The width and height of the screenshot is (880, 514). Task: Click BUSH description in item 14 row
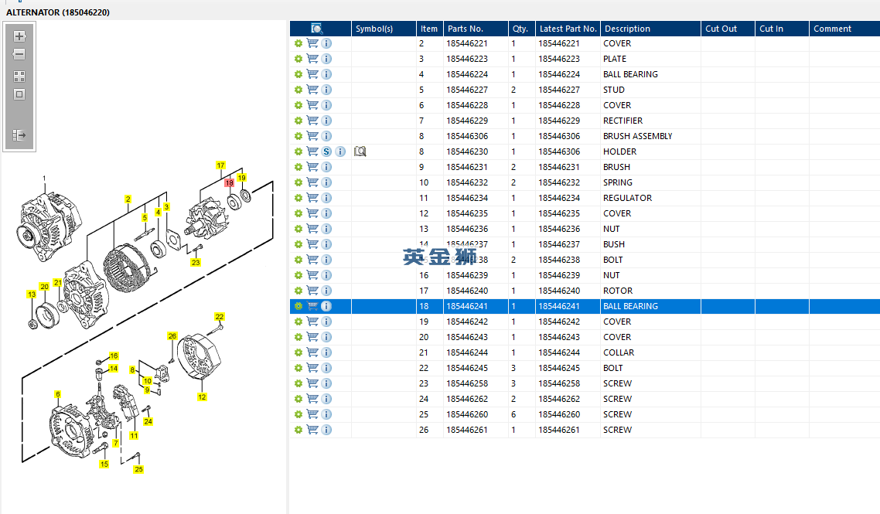(x=614, y=244)
